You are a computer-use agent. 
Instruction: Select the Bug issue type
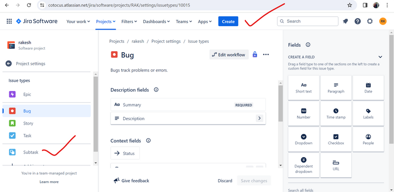pyautogui.click(x=47, y=111)
